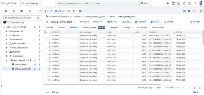Screen dimensions: 204x95
Task: Open Results per page dropdown
Action: (158, 88)
